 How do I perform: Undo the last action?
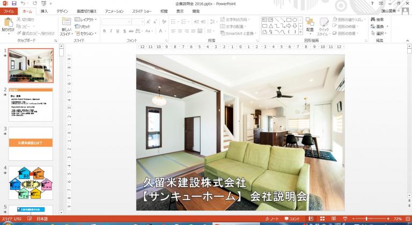(x=23, y=3)
